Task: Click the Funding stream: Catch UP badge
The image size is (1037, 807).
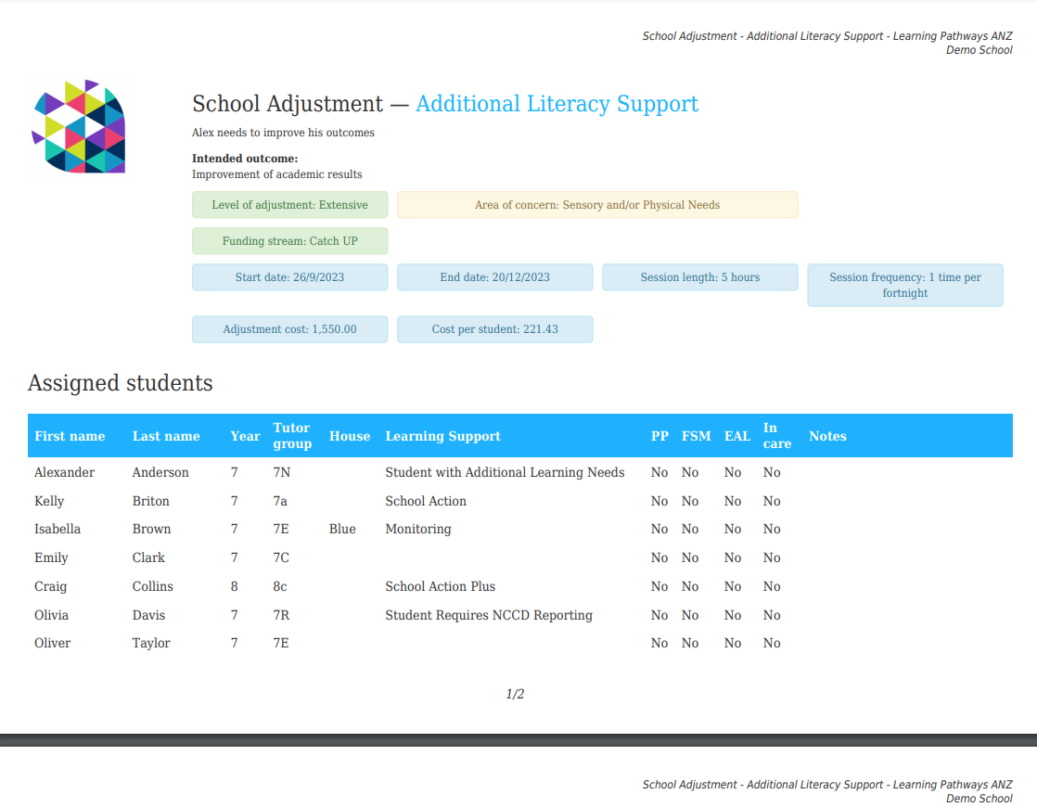Action: [289, 241]
